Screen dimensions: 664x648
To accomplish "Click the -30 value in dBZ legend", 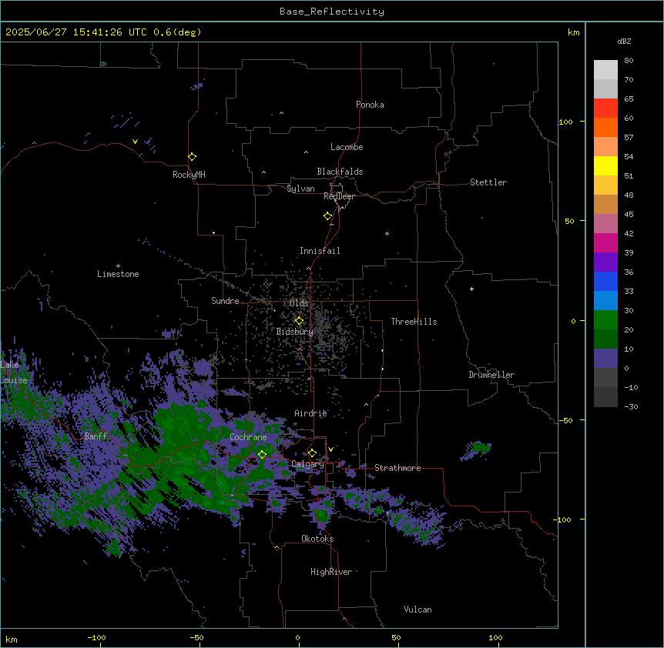I will (631, 407).
